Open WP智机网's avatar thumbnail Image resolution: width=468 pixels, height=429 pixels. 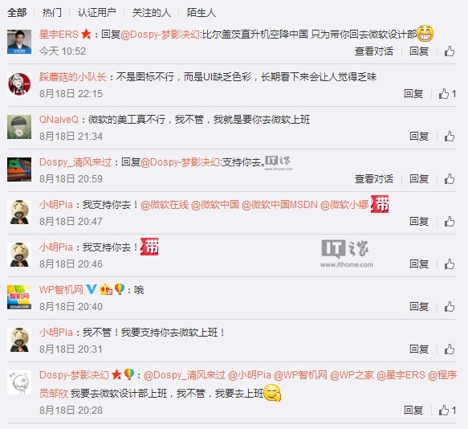point(19,297)
